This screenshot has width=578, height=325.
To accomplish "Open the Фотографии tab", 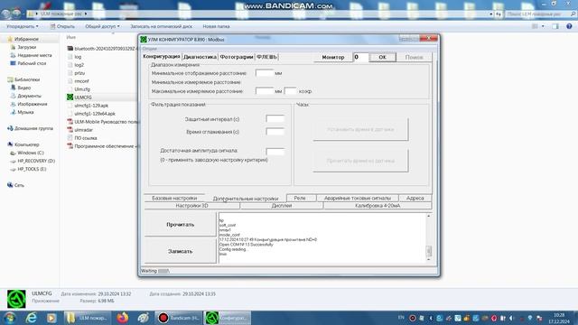I will [237, 57].
